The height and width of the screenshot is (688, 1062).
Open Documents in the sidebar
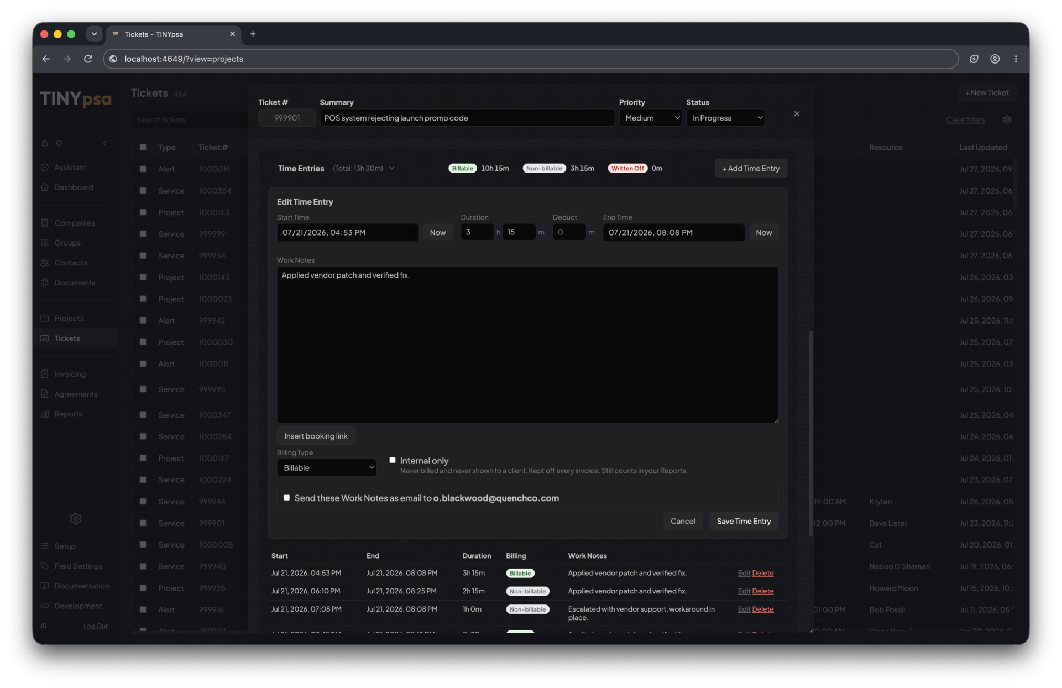click(x=75, y=282)
